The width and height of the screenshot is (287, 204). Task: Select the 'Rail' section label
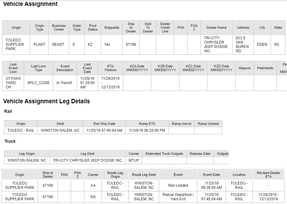point(8,111)
